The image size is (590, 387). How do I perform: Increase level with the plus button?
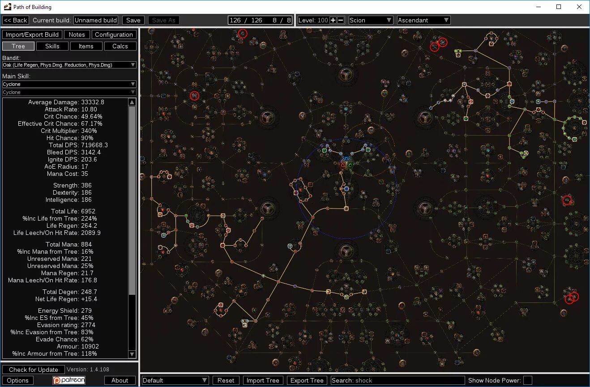333,20
